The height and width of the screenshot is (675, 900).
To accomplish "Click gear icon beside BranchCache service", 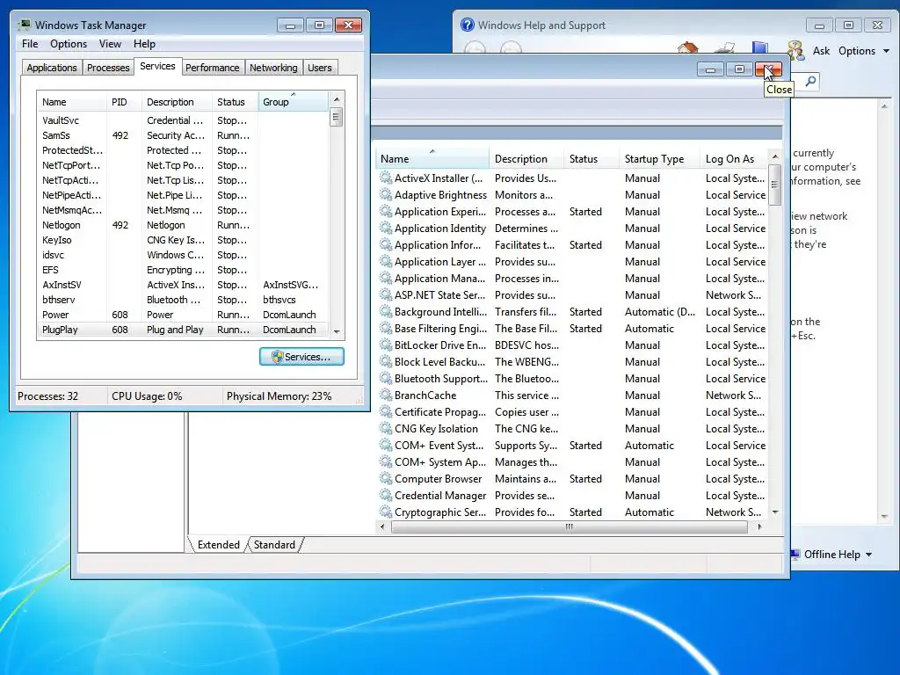I will tap(386, 395).
